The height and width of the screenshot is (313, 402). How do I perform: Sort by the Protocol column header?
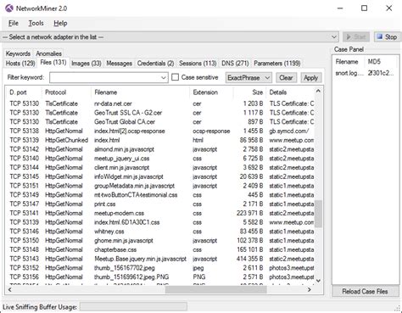coord(66,92)
